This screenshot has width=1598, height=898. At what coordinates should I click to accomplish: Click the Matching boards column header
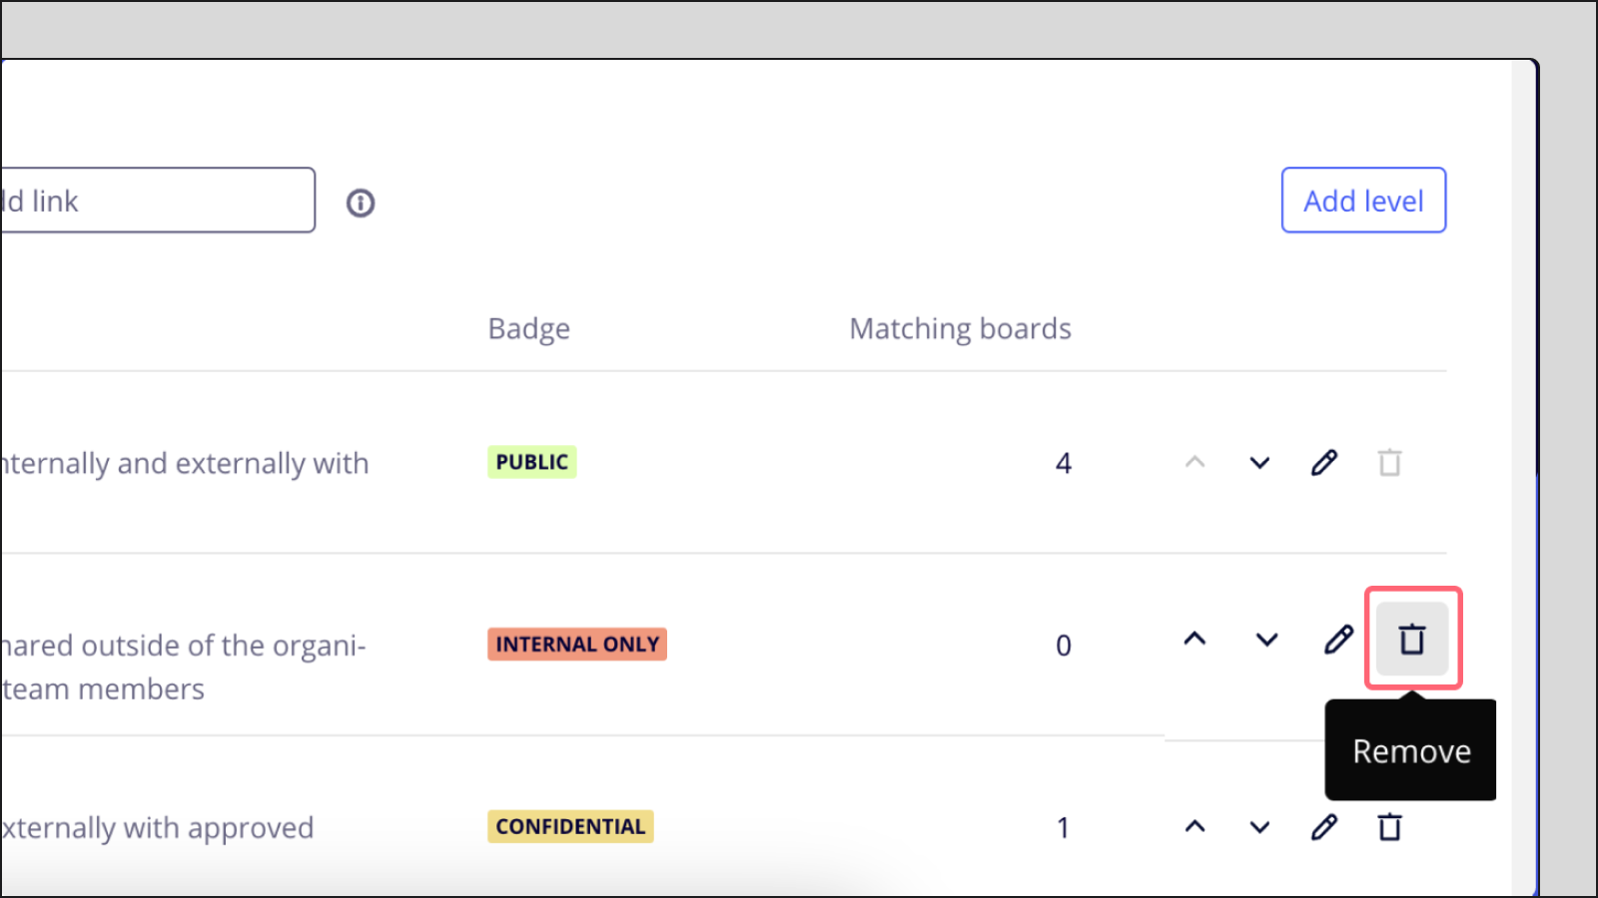960,328
